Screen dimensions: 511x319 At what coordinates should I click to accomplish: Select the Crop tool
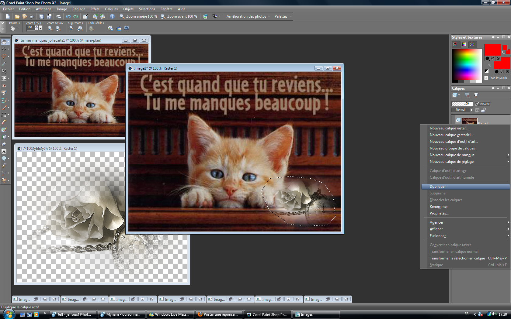[4, 71]
